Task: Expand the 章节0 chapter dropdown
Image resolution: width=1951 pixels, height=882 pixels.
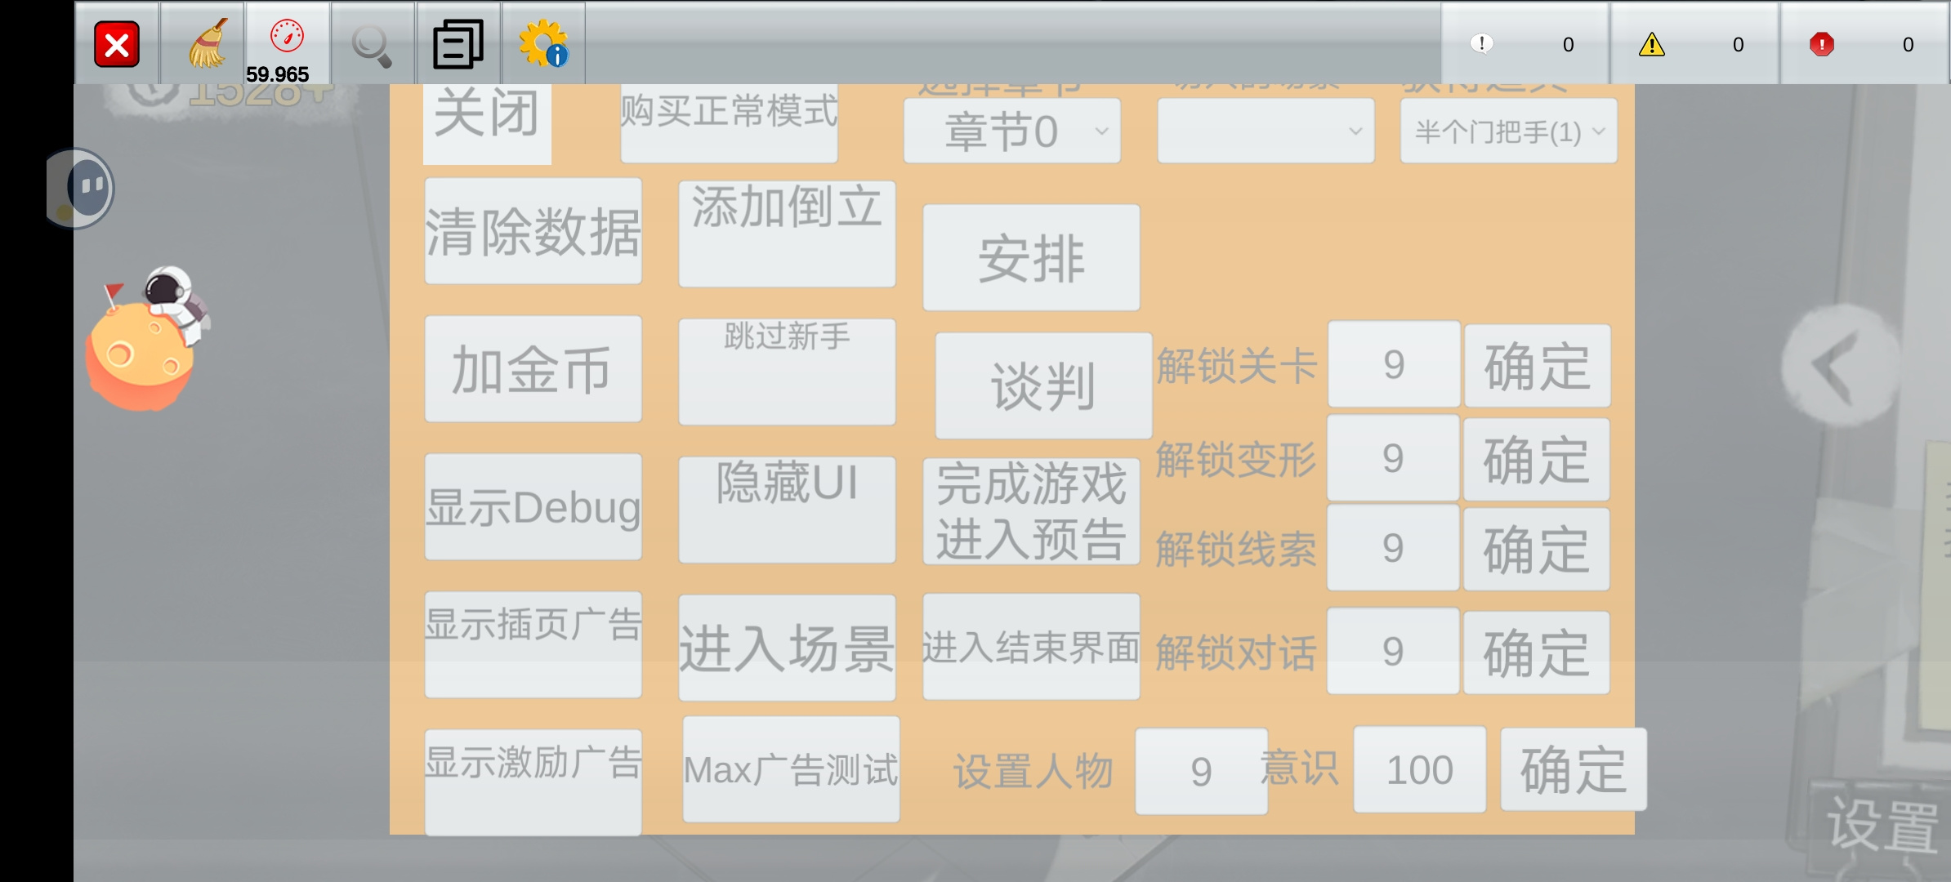Action: [1012, 131]
